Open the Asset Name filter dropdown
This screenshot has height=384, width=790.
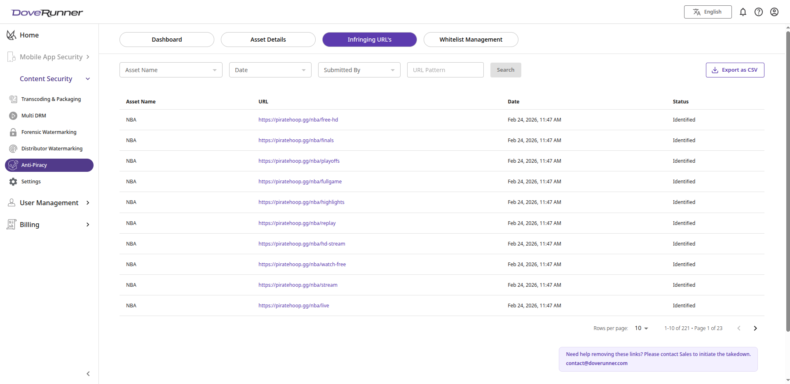click(171, 70)
